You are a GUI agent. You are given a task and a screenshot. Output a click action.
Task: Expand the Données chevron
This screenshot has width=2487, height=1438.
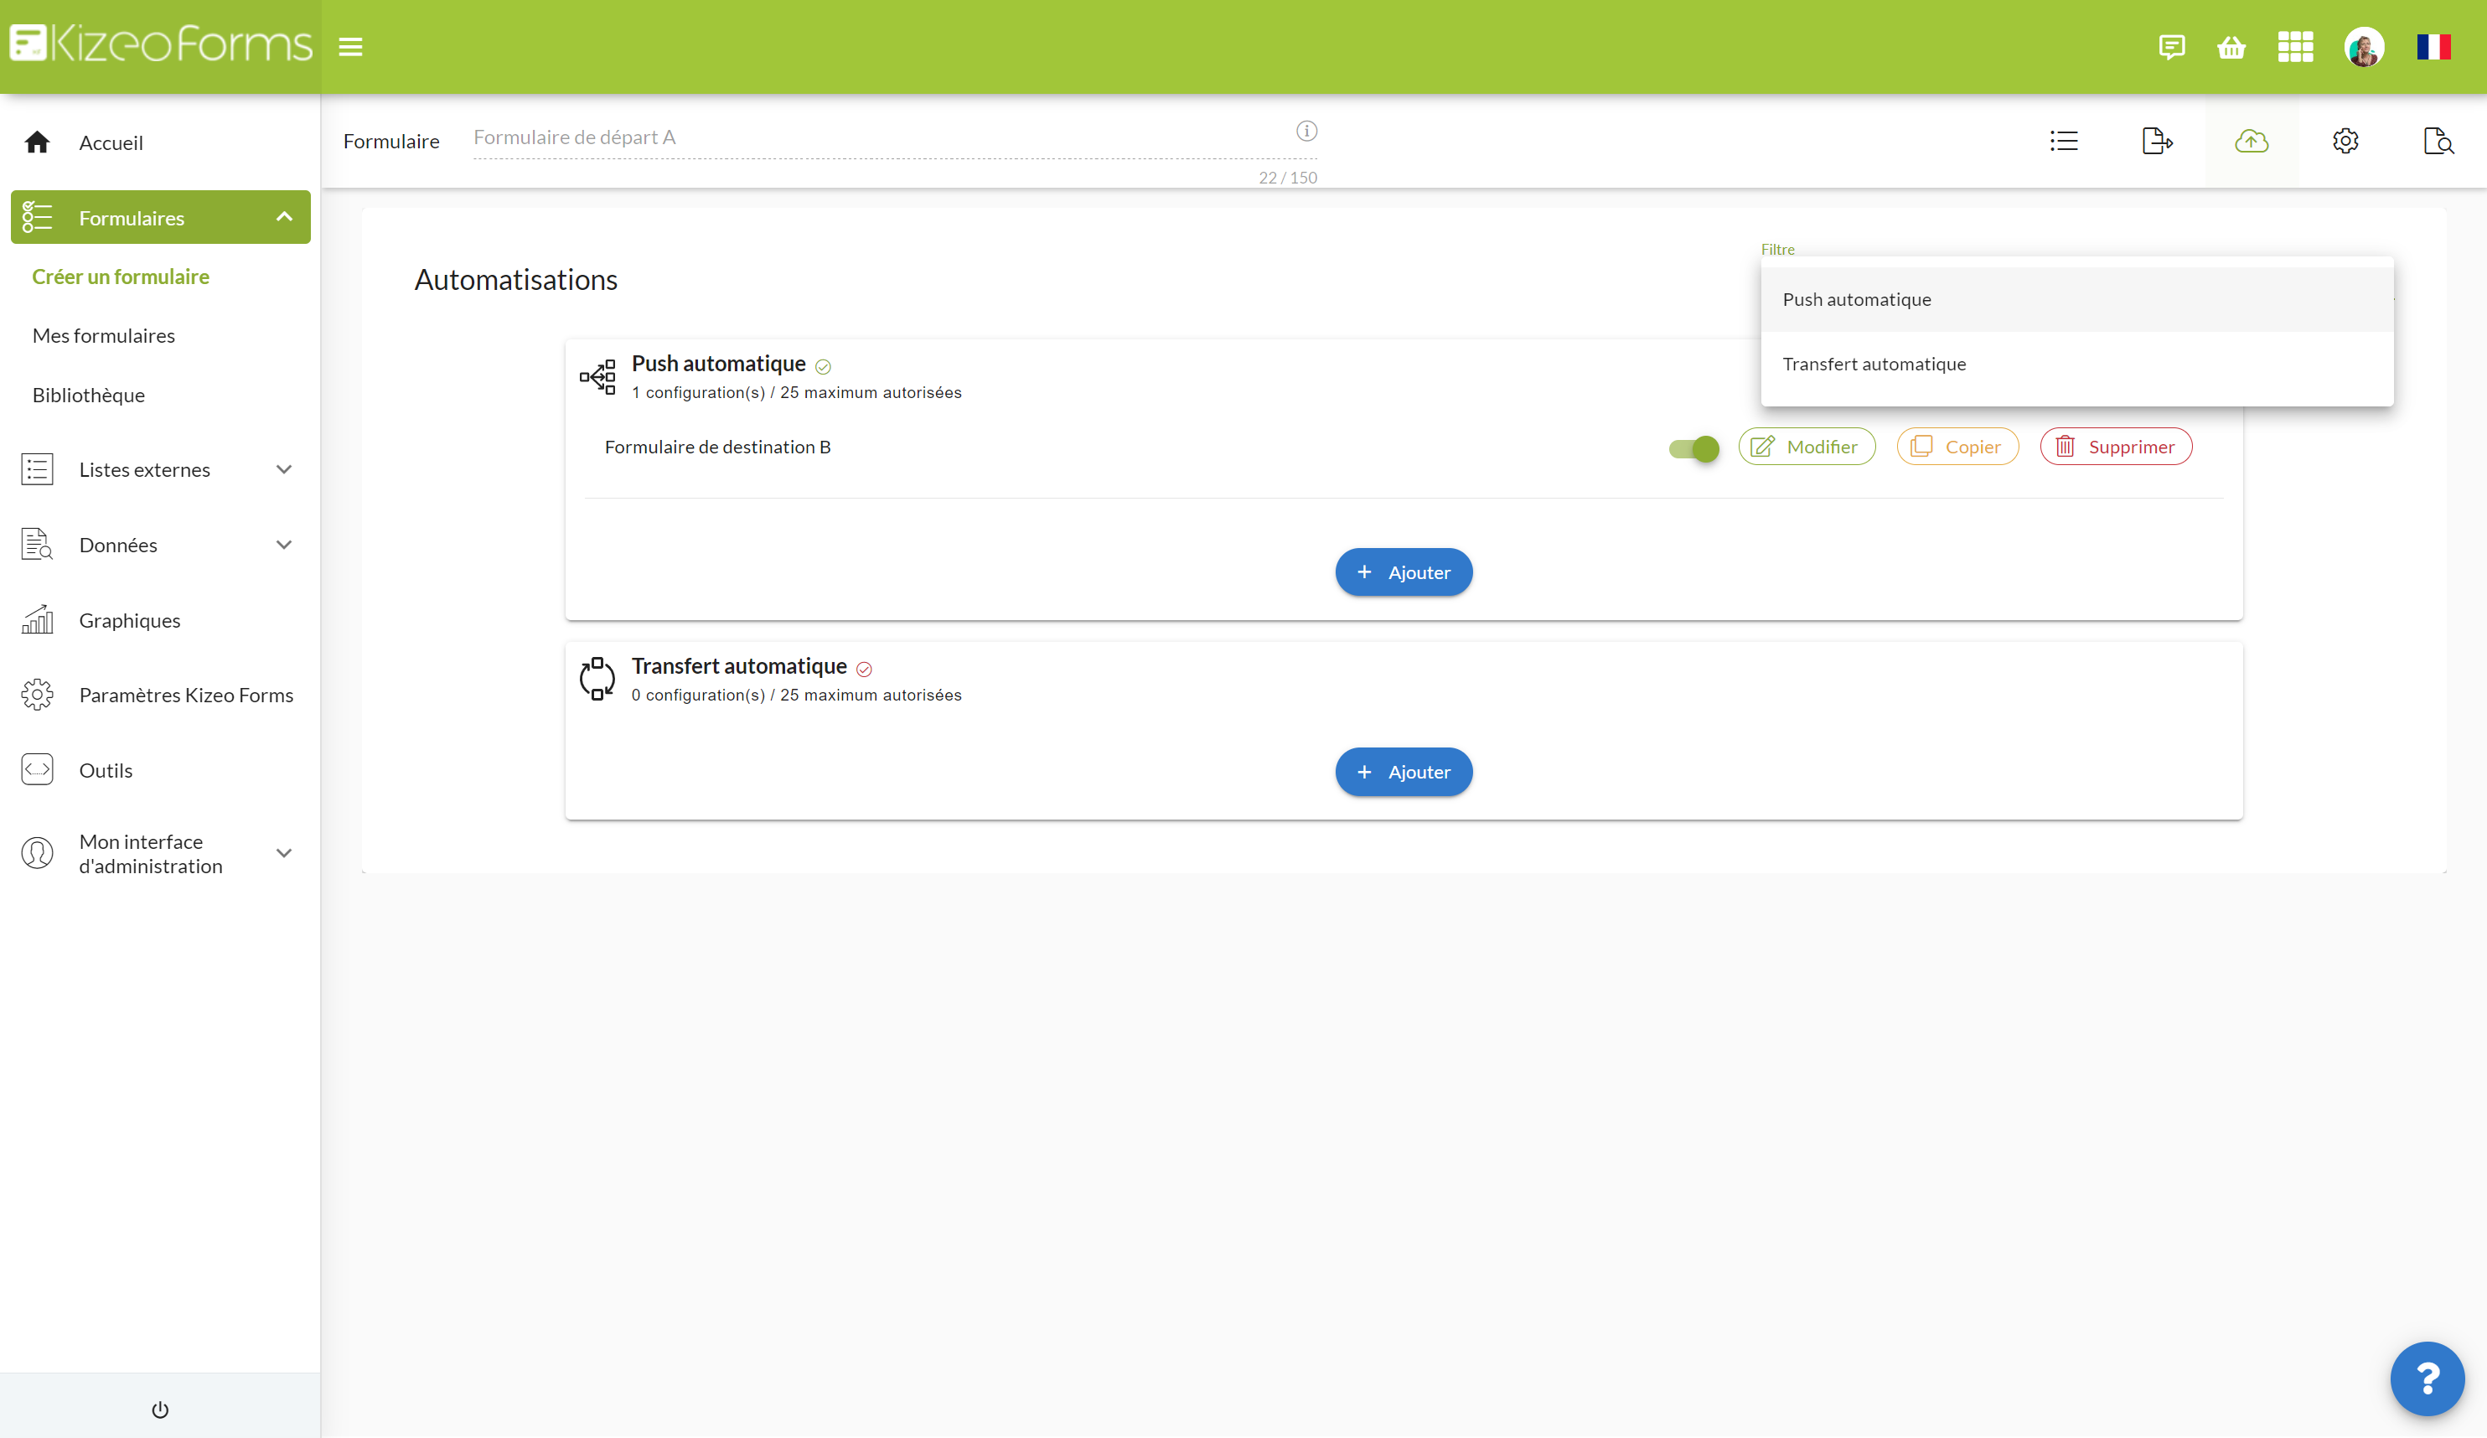point(284,544)
